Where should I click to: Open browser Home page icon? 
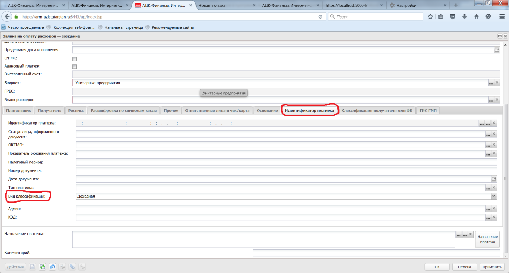pyautogui.click(x=476, y=17)
